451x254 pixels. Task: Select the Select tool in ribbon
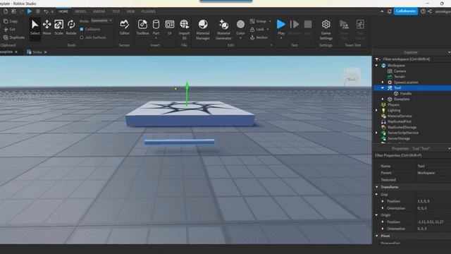35,28
